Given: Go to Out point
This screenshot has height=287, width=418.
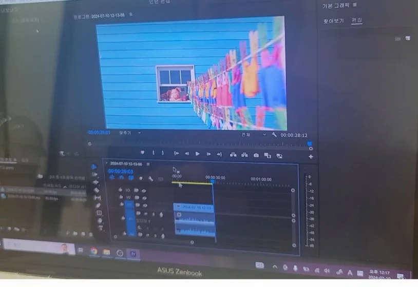Looking at the screenshot, I should click(219, 154).
